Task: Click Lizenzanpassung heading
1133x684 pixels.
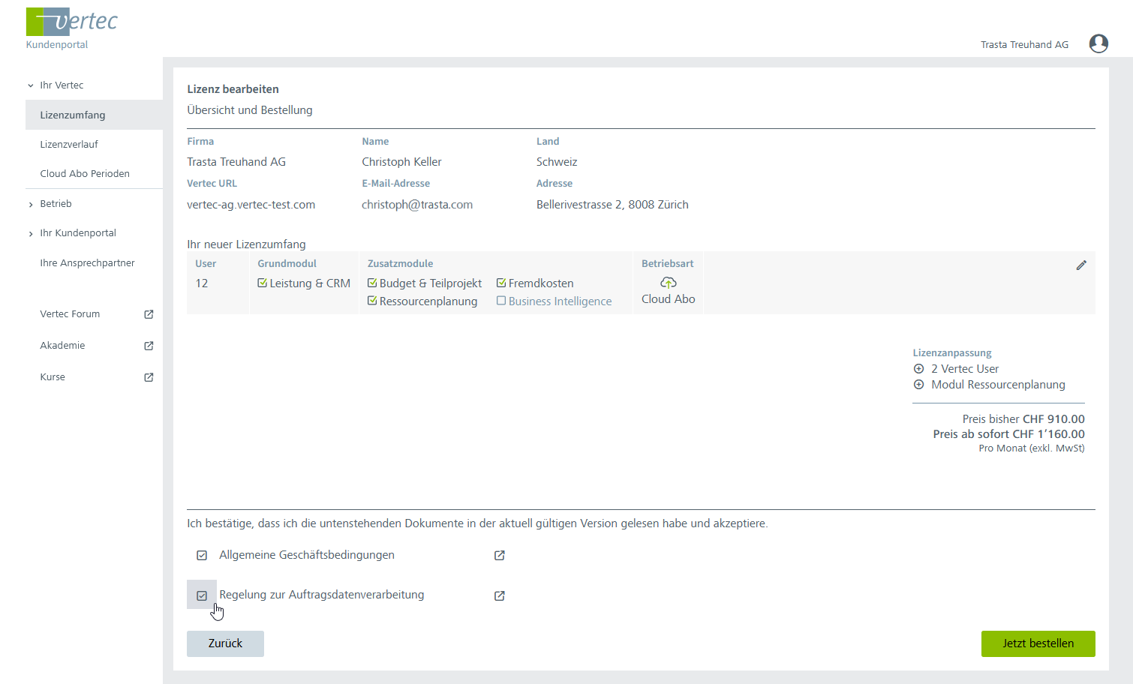Action: click(951, 352)
